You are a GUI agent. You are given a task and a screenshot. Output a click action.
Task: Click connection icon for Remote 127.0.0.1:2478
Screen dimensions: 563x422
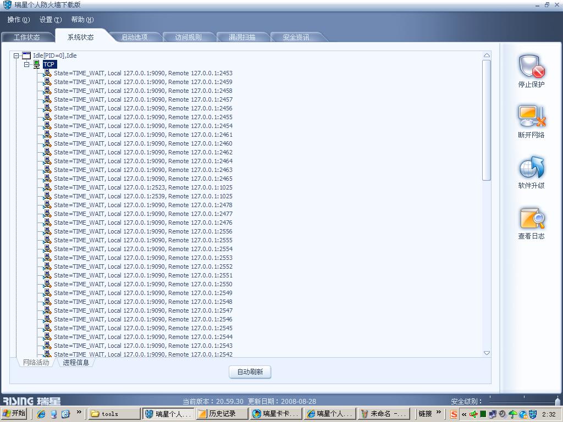[x=47, y=205]
